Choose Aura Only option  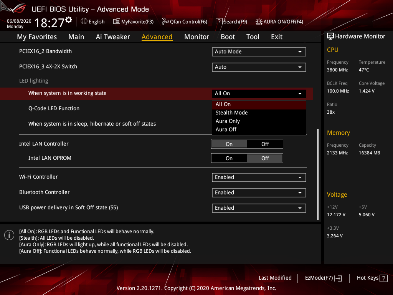259,121
